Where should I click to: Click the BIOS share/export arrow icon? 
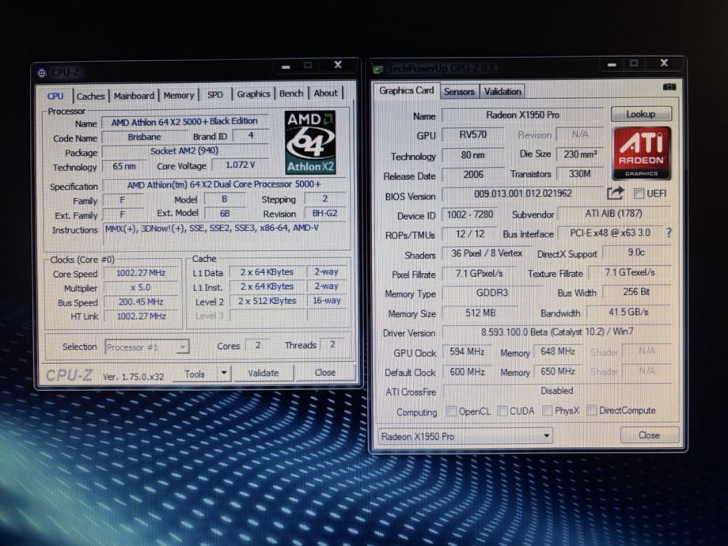point(616,193)
